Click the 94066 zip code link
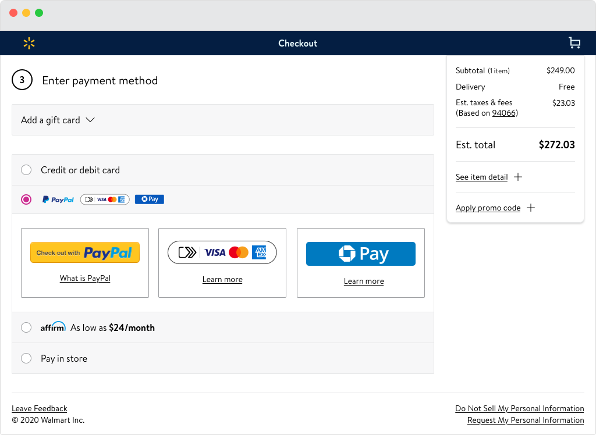Viewport: 596px width, 435px height. (x=505, y=113)
